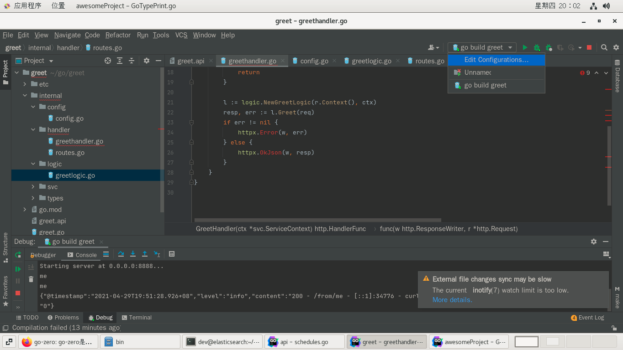The image size is (623, 350).
Task: Rerun the debug session with green arrow
Action: pos(18,255)
